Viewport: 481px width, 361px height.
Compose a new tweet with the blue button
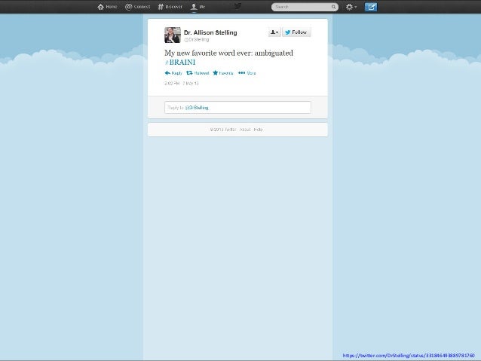(371, 7)
